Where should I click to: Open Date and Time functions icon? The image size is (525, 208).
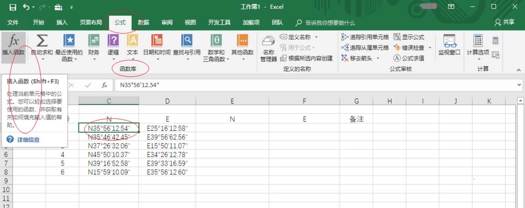[x=156, y=40]
